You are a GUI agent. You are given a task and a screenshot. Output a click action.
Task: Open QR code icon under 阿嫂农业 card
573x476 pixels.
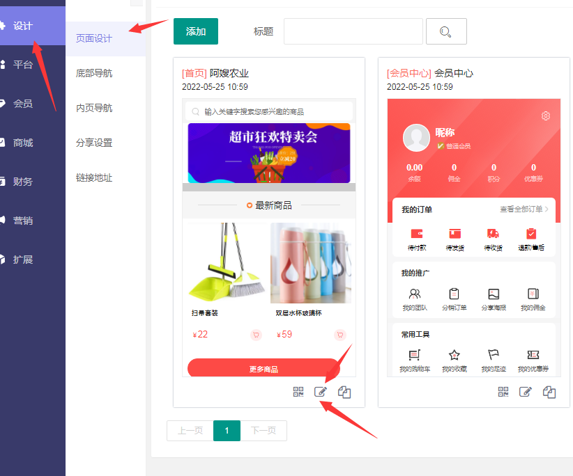pos(298,392)
